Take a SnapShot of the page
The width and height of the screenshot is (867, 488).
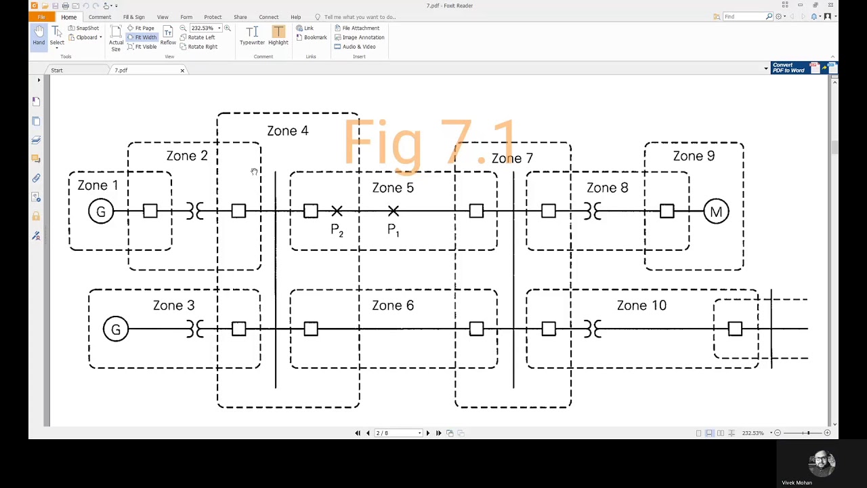[84, 28]
